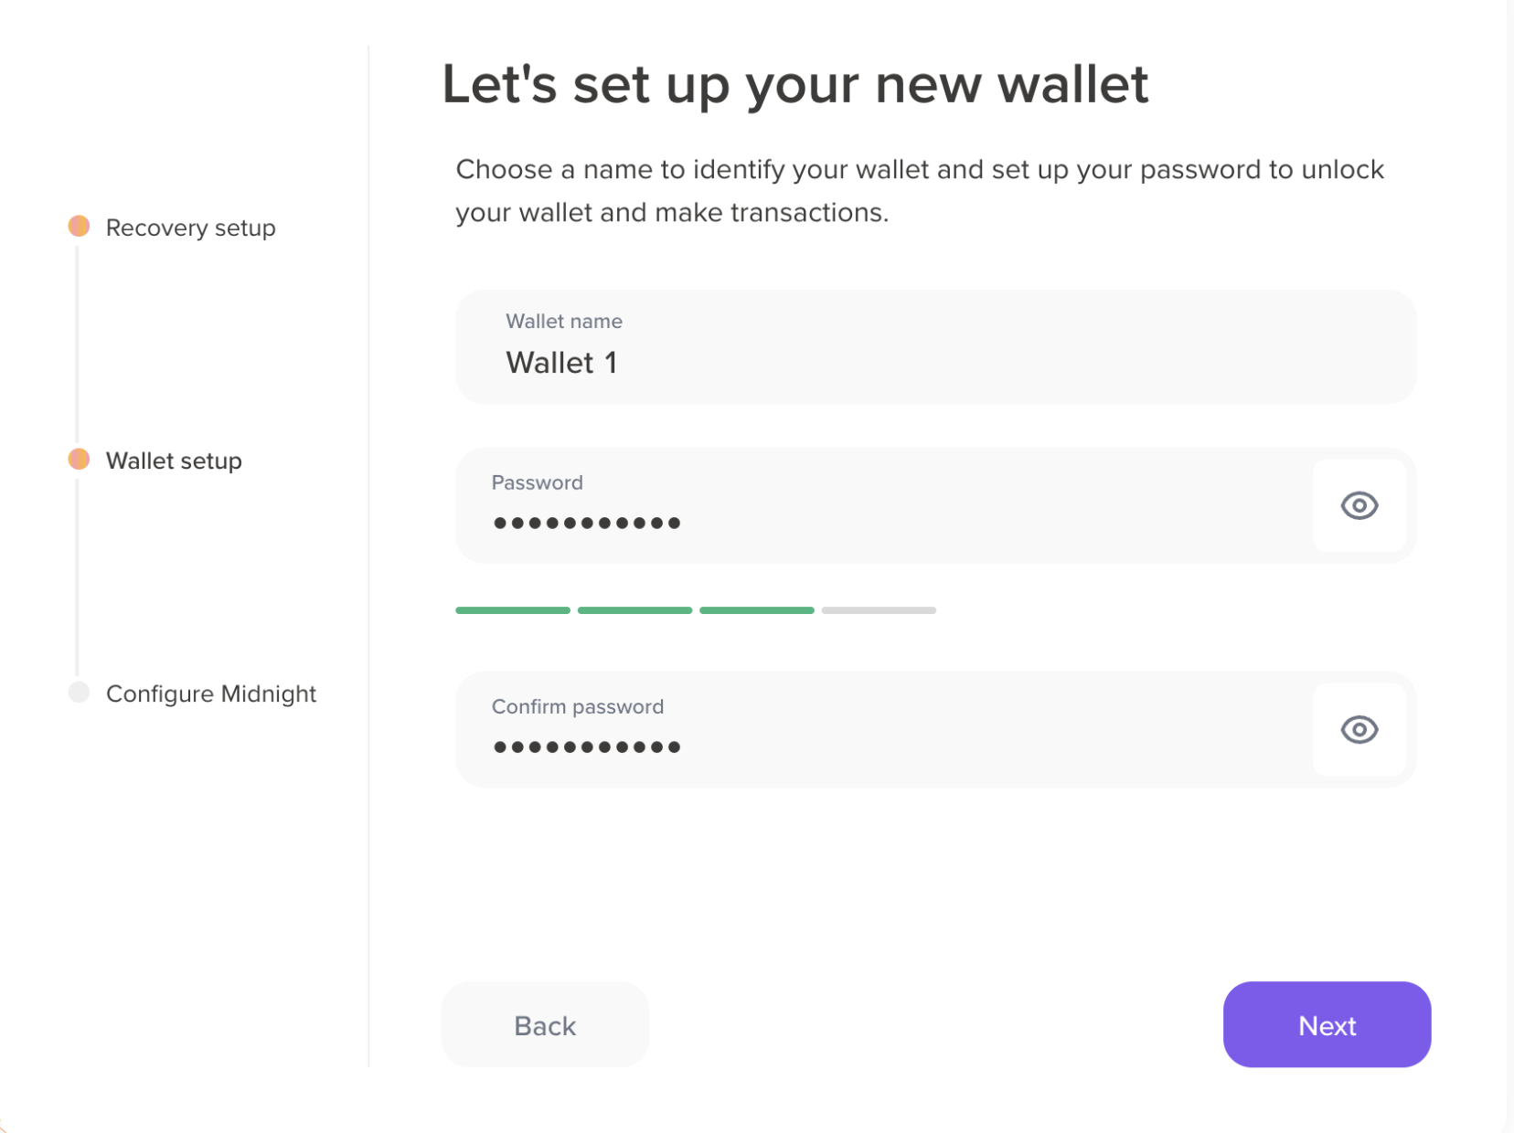Click the Wallet setup sidebar label
Image resolution: width=1514 pixels, height=1133 pixels.
pos(173,460)
